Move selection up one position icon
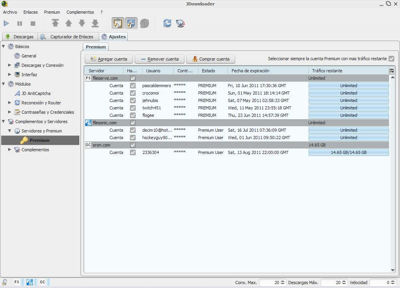 coord(68,23)
